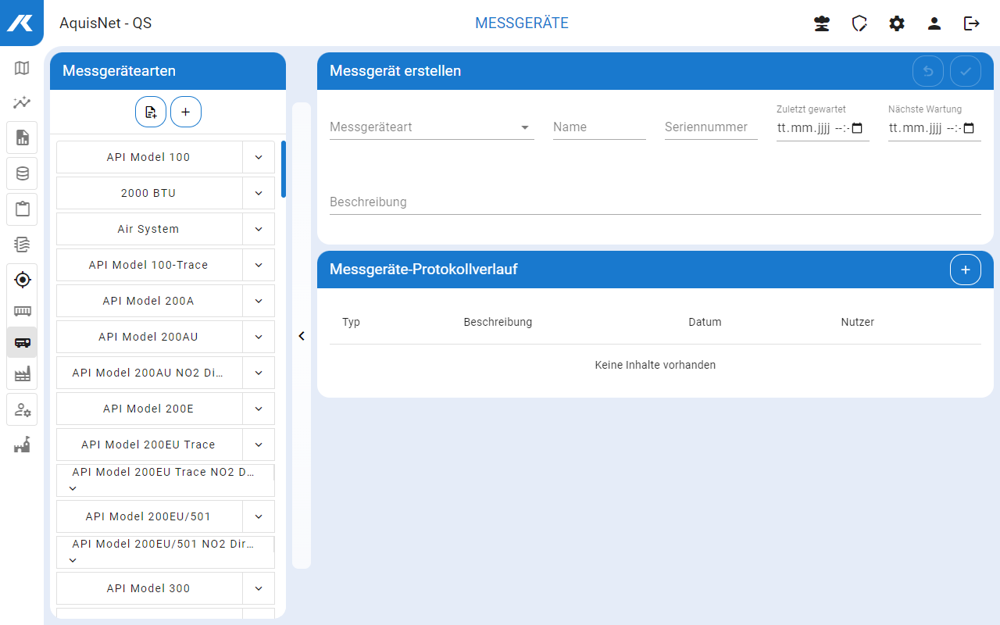The image size is (1000, 625).
Task: Click the Beschreibung input field
Action: (655, 202)
